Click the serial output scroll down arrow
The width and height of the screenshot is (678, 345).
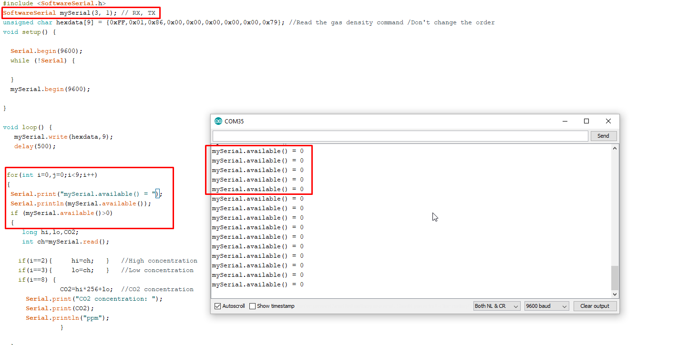[x=615, y=294]
